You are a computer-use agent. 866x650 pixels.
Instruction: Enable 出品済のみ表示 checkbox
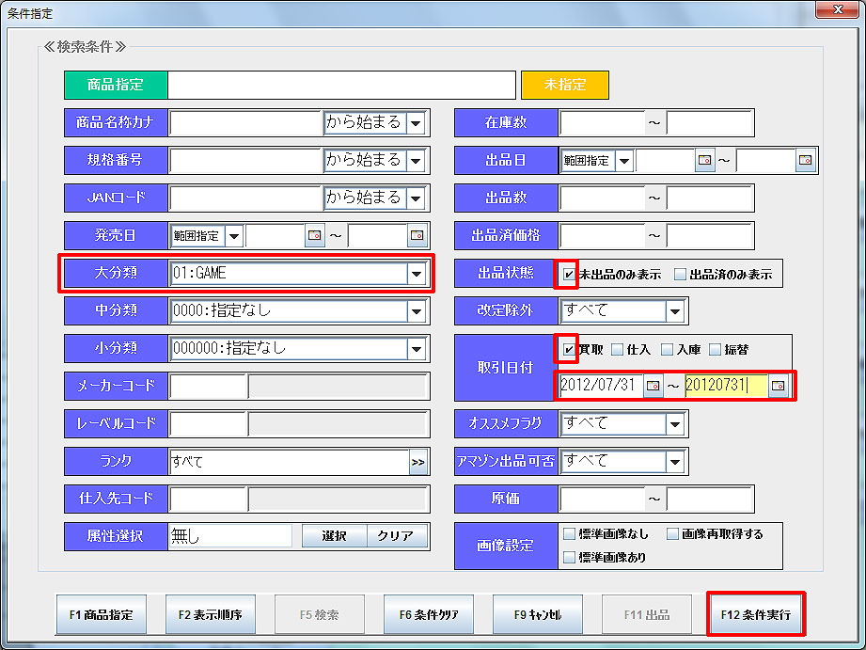680,275
